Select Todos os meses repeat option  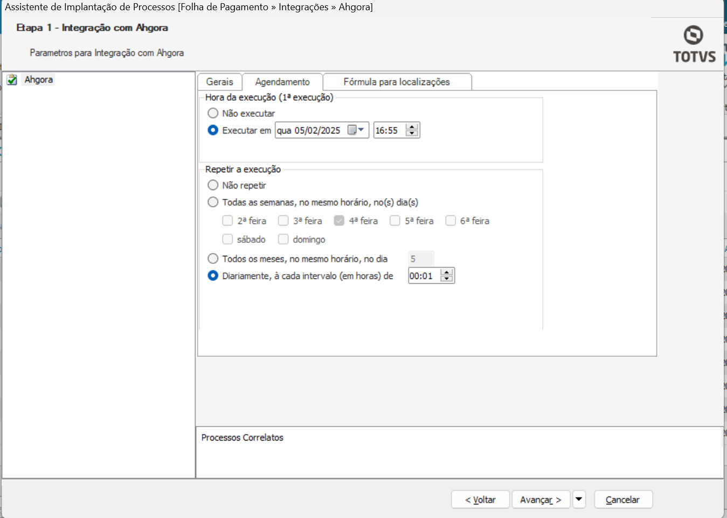[213, 259]
